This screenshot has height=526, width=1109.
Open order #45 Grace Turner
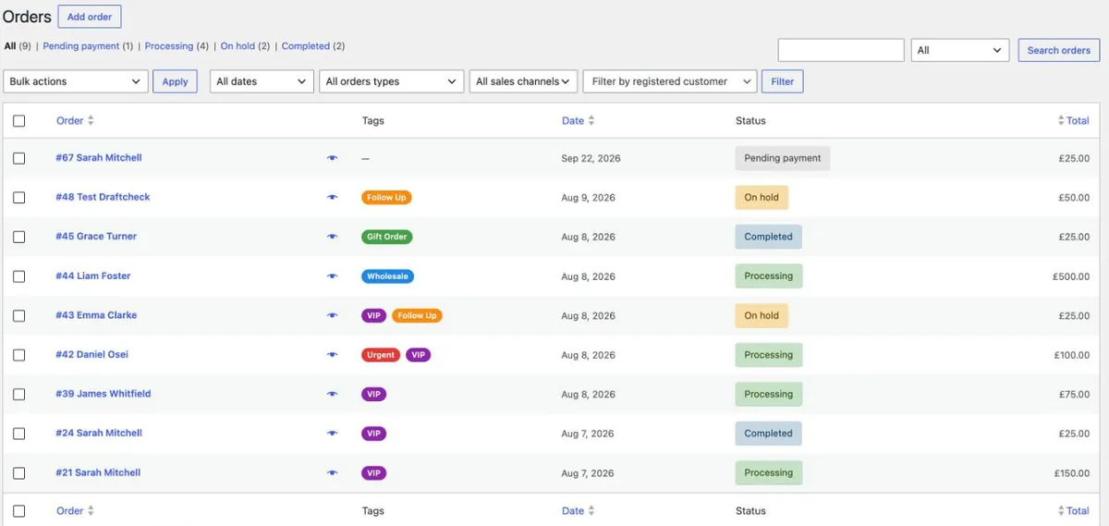(96, 237)
